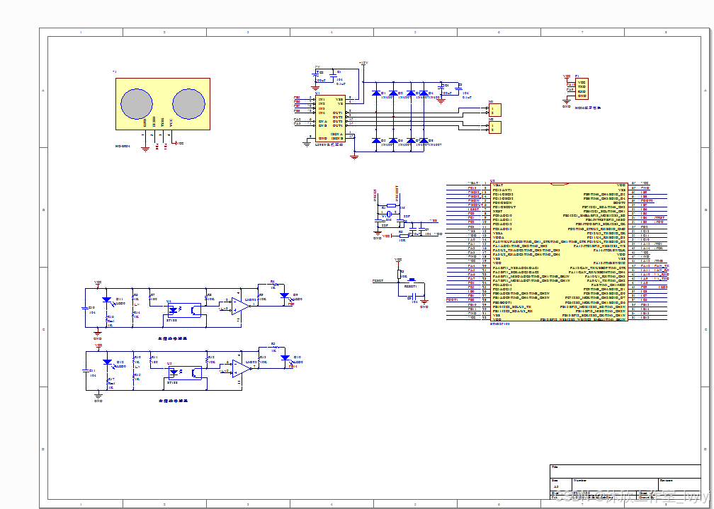Click the A3 size cell in title block

[x=561, y=484]
